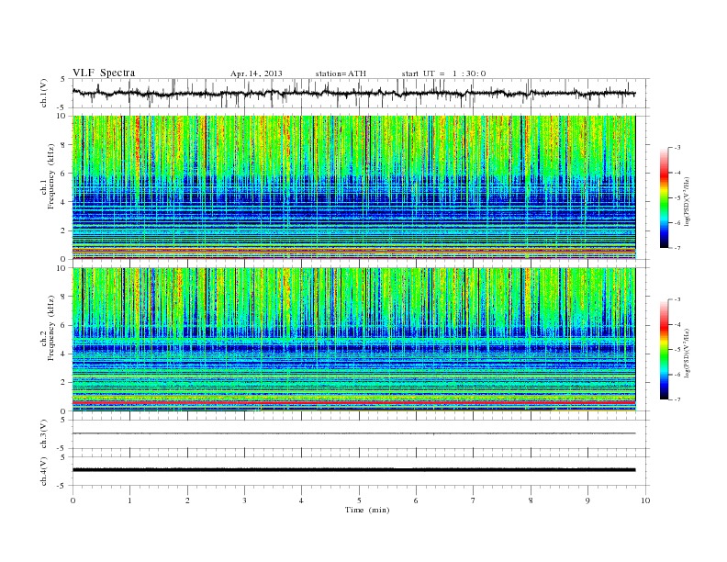This screenshot has height=562, width=727.
Task: Click the ch.2 spectrogram plot
Action: (x=353, y=340)
